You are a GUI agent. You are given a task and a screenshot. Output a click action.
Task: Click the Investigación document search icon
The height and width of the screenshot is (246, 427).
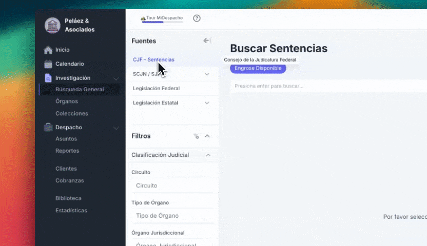point(48,78)
